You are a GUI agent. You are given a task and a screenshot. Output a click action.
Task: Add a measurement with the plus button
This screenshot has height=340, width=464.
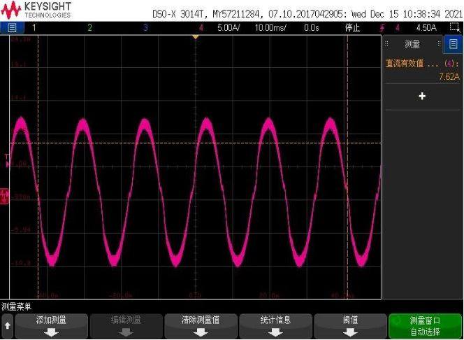(422, 97)
